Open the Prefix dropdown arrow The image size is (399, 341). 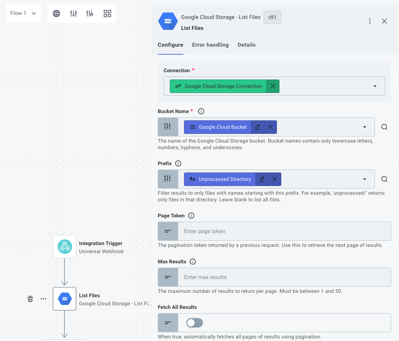tap(364, 179)
